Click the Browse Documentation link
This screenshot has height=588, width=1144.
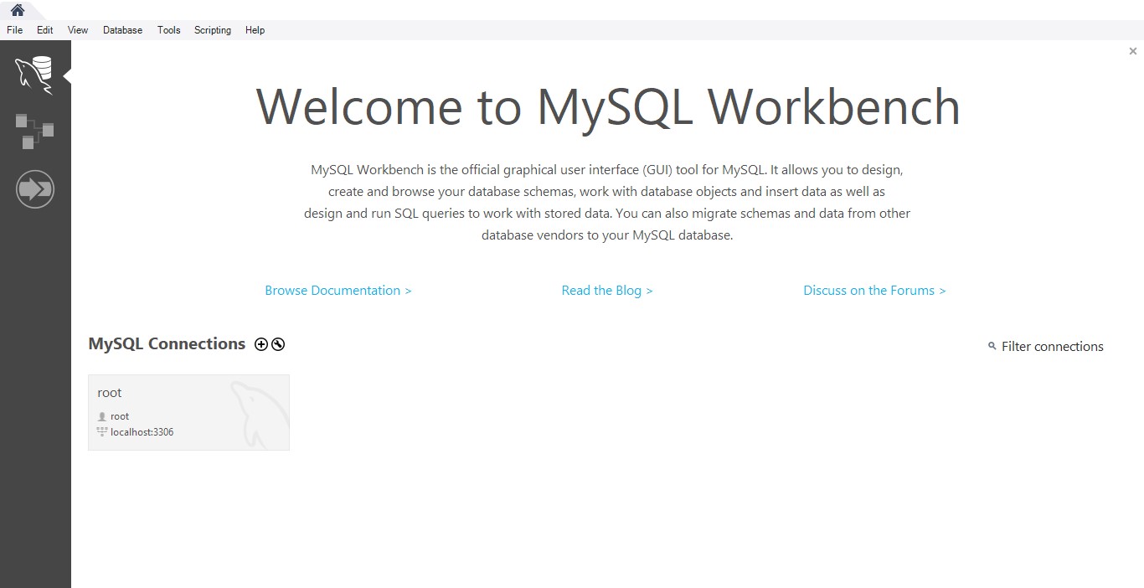(x=338, y=291)
